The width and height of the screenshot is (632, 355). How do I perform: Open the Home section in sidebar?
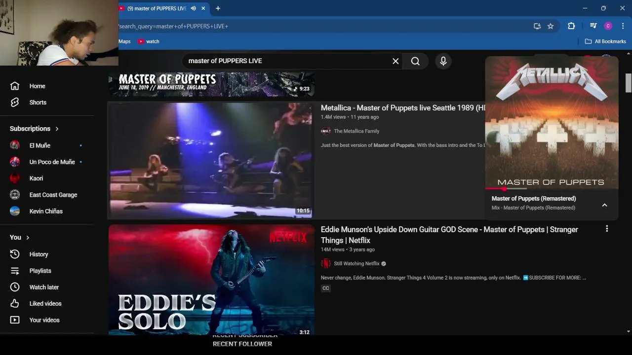[x=37, y=86]
